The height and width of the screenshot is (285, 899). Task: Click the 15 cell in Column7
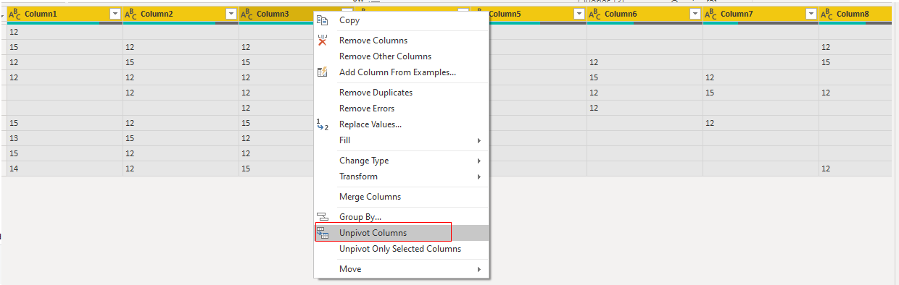pos(761,93)
